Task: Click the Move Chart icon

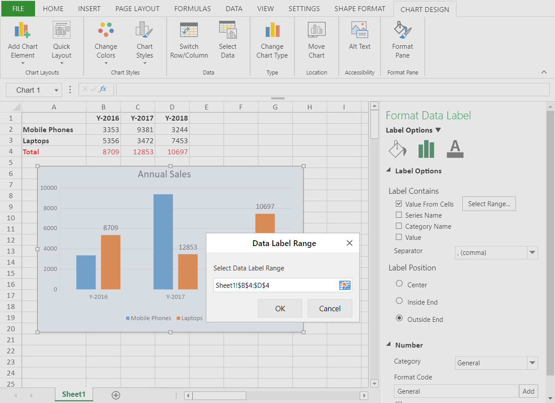Action: tap(316, 30)
